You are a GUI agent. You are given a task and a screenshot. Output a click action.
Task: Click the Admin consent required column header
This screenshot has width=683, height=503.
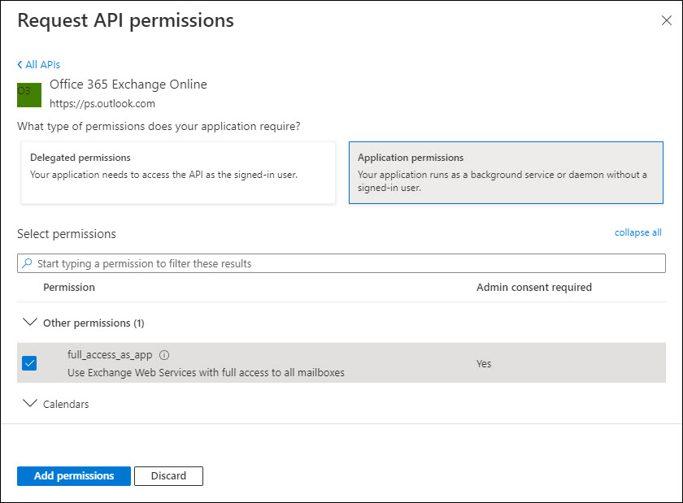[533, 288]
